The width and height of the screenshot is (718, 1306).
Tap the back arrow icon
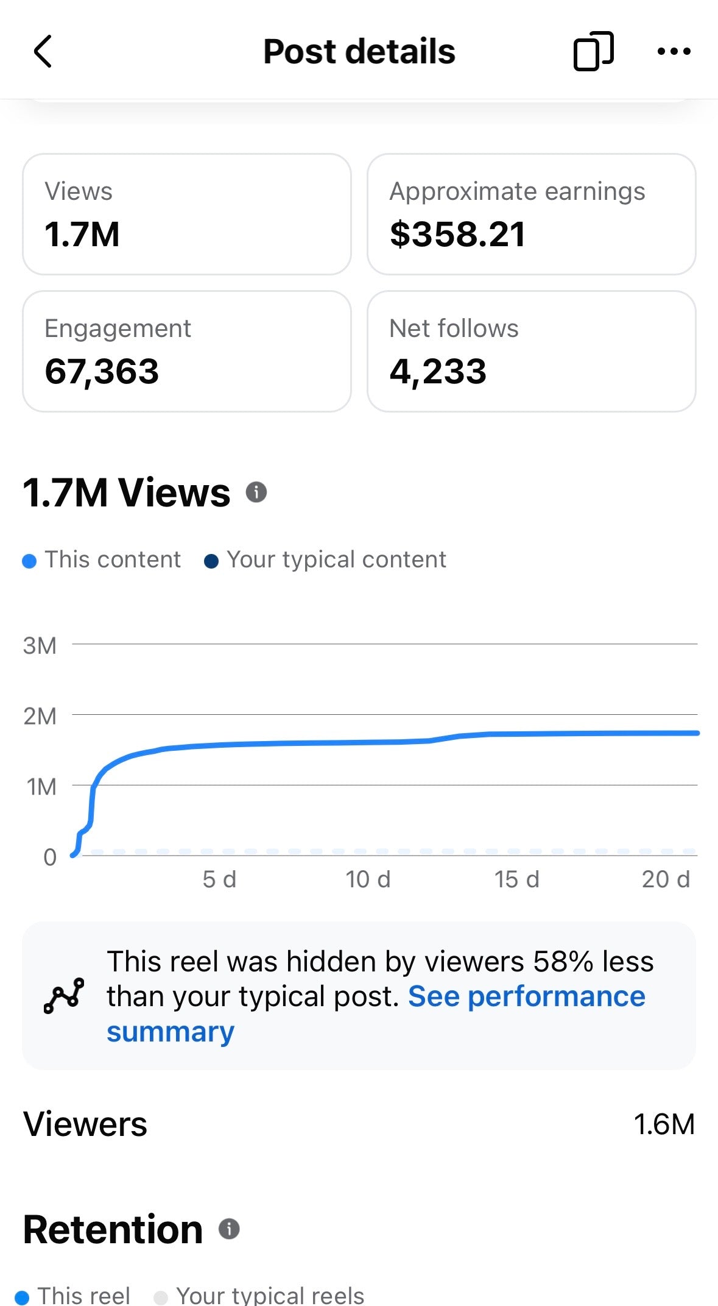(x=43, y=51)
